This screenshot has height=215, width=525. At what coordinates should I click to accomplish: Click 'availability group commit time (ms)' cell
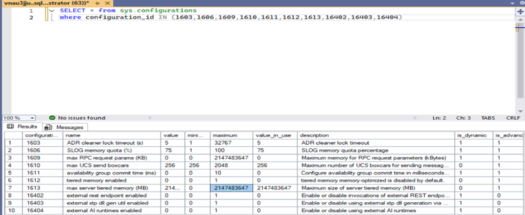[x=112, y=173]
